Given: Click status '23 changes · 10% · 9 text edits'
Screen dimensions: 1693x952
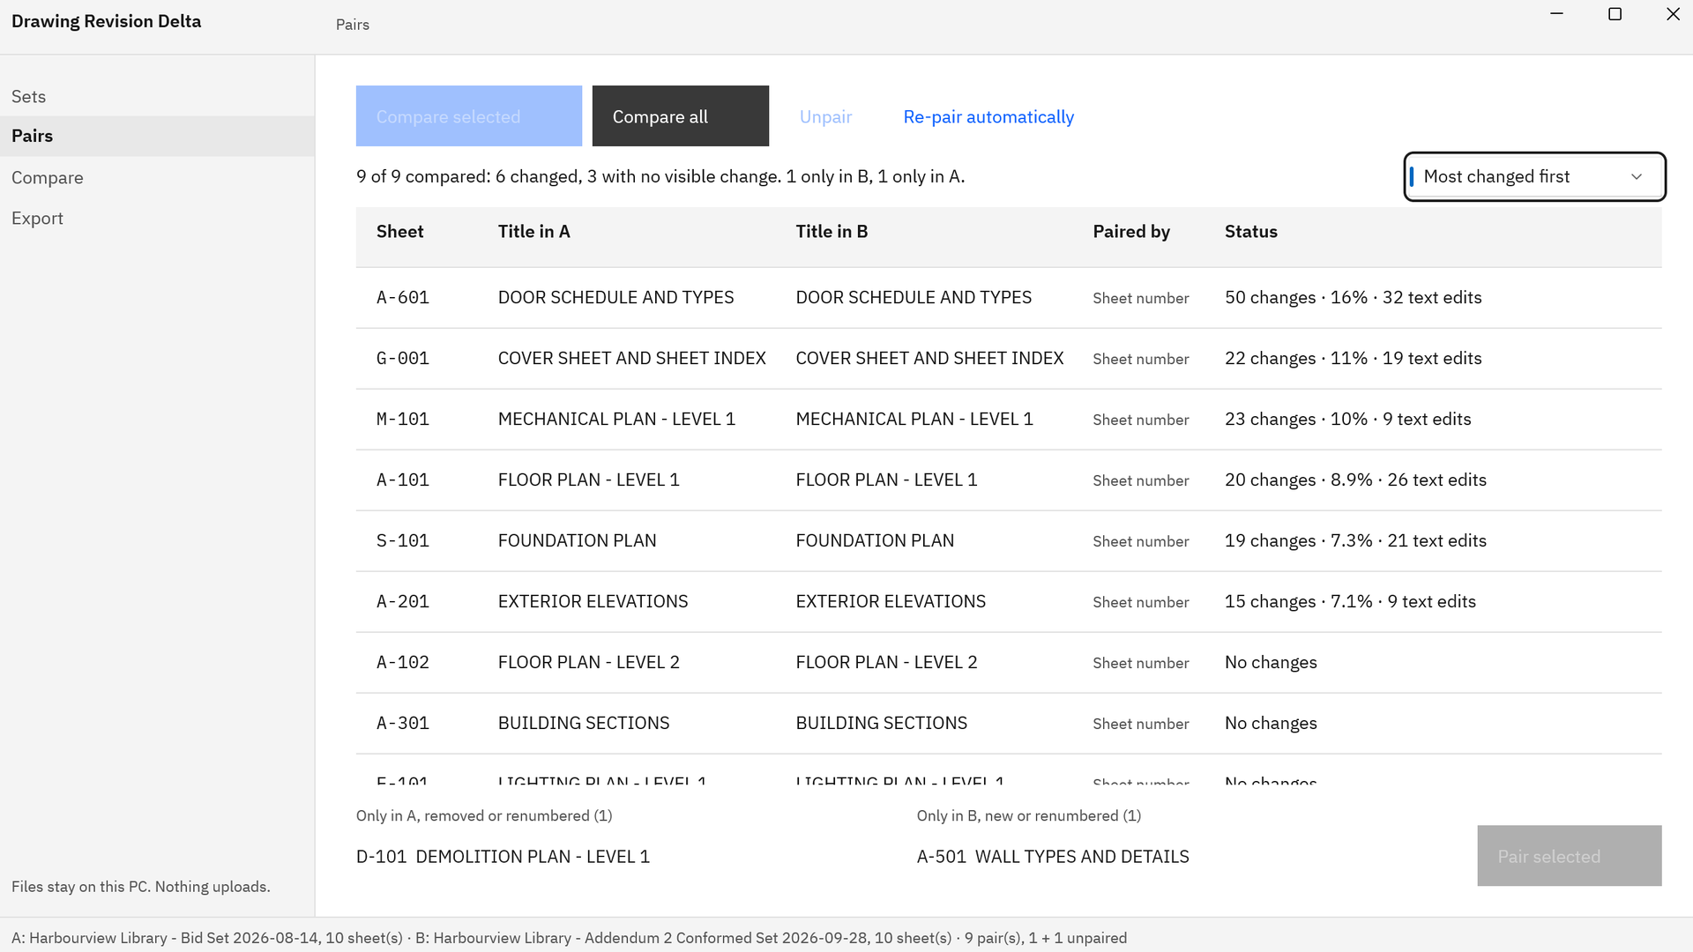Looking at the screenshot, I should click(x=1348, y=420).
